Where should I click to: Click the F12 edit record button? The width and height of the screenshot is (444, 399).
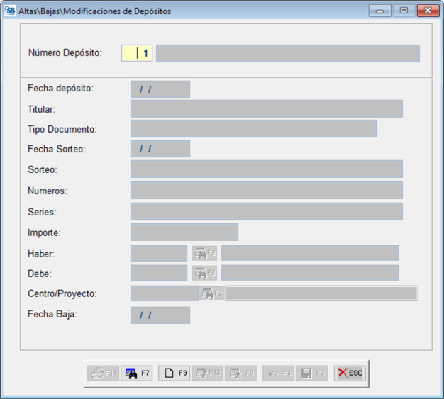(208, 373)
